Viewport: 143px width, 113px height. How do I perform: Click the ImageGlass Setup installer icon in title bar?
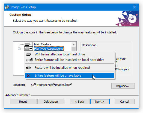point(7,7)
